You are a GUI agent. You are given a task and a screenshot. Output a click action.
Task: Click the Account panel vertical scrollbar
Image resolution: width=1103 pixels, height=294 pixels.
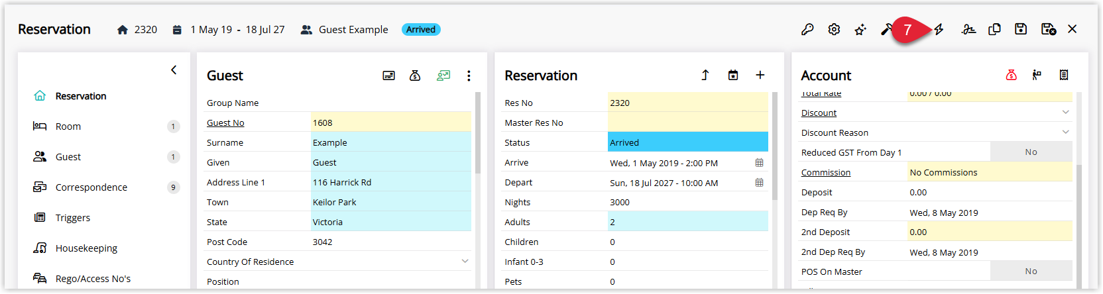tap(1078, 225)
